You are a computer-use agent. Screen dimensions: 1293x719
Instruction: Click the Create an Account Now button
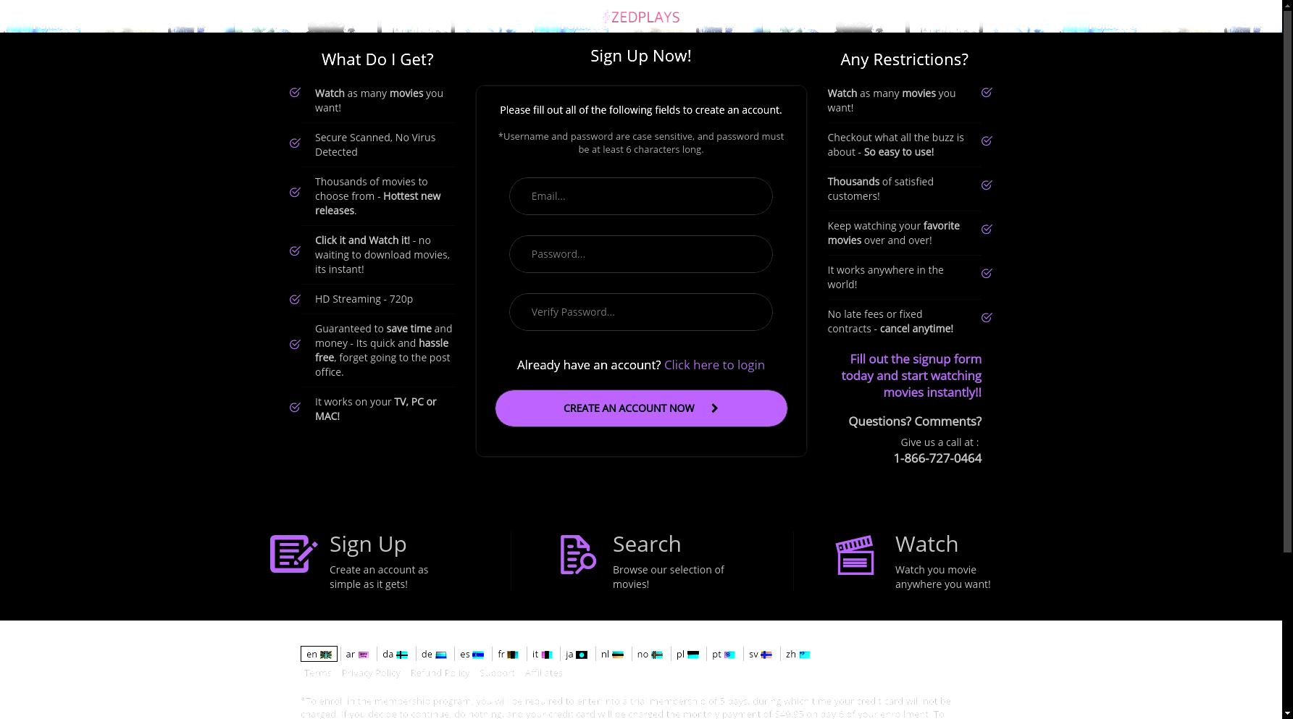(641, 408)
